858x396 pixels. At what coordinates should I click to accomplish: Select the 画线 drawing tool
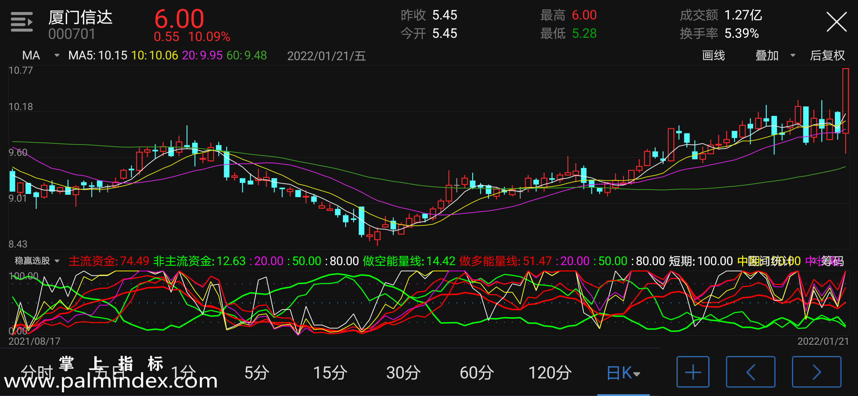pyautogui.click(x=713, y=55)
